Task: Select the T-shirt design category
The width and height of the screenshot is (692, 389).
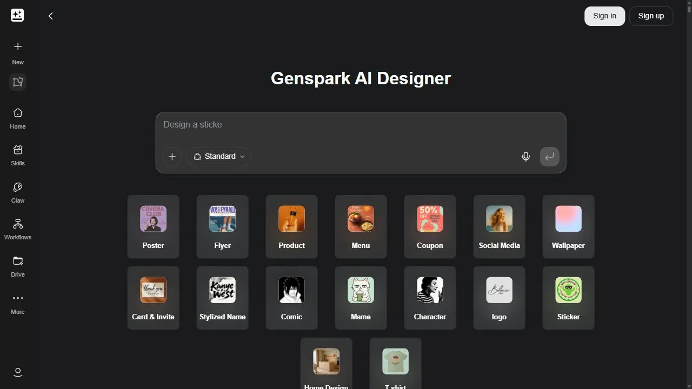Action: pos(395,364)
